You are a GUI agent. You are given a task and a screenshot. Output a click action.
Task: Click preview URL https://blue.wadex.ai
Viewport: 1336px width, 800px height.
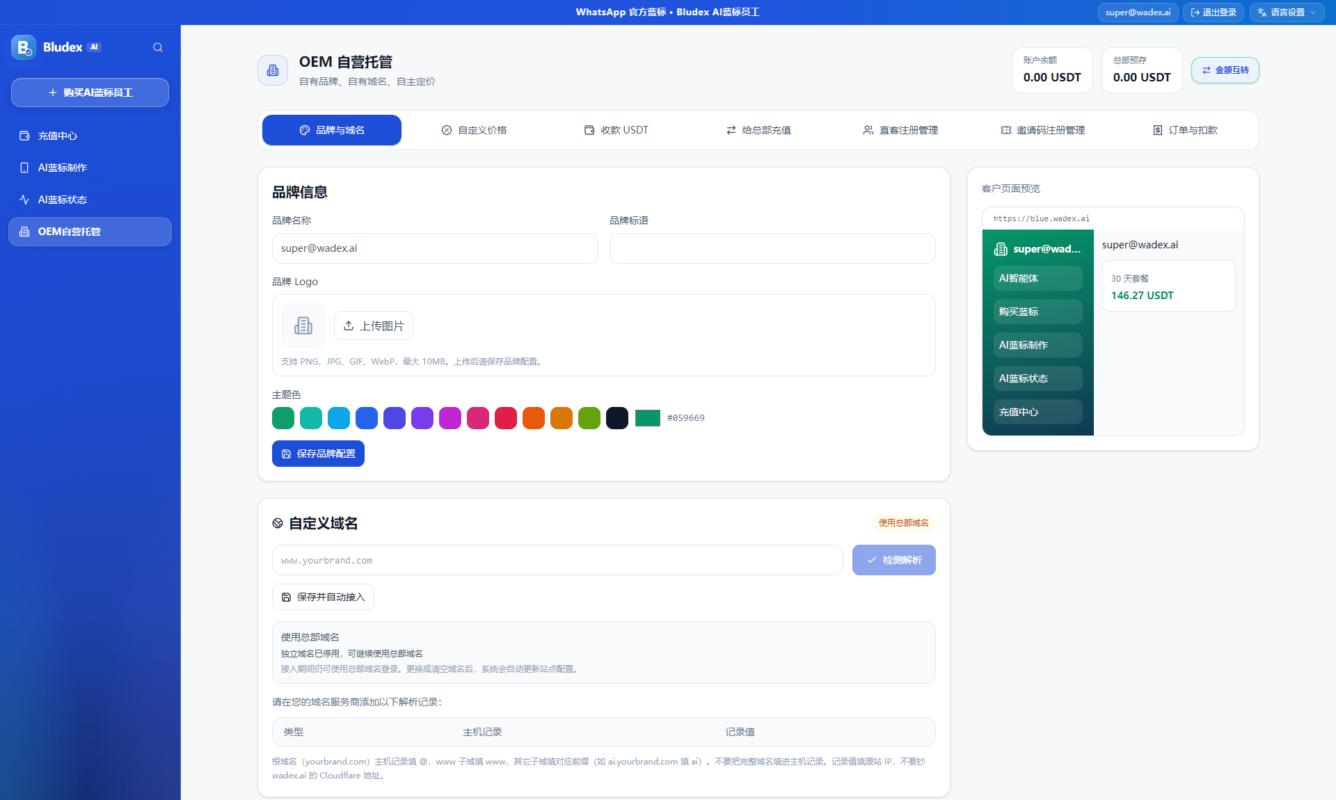click(1041, 218)
